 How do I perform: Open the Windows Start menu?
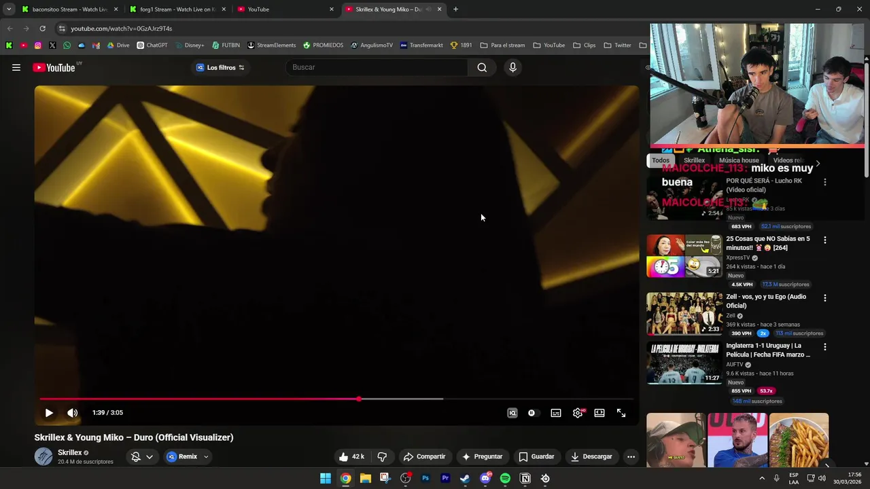tap(326, 478)
